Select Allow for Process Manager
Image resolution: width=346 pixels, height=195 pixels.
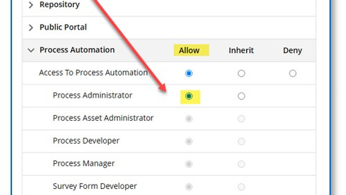tap(189, 164)
